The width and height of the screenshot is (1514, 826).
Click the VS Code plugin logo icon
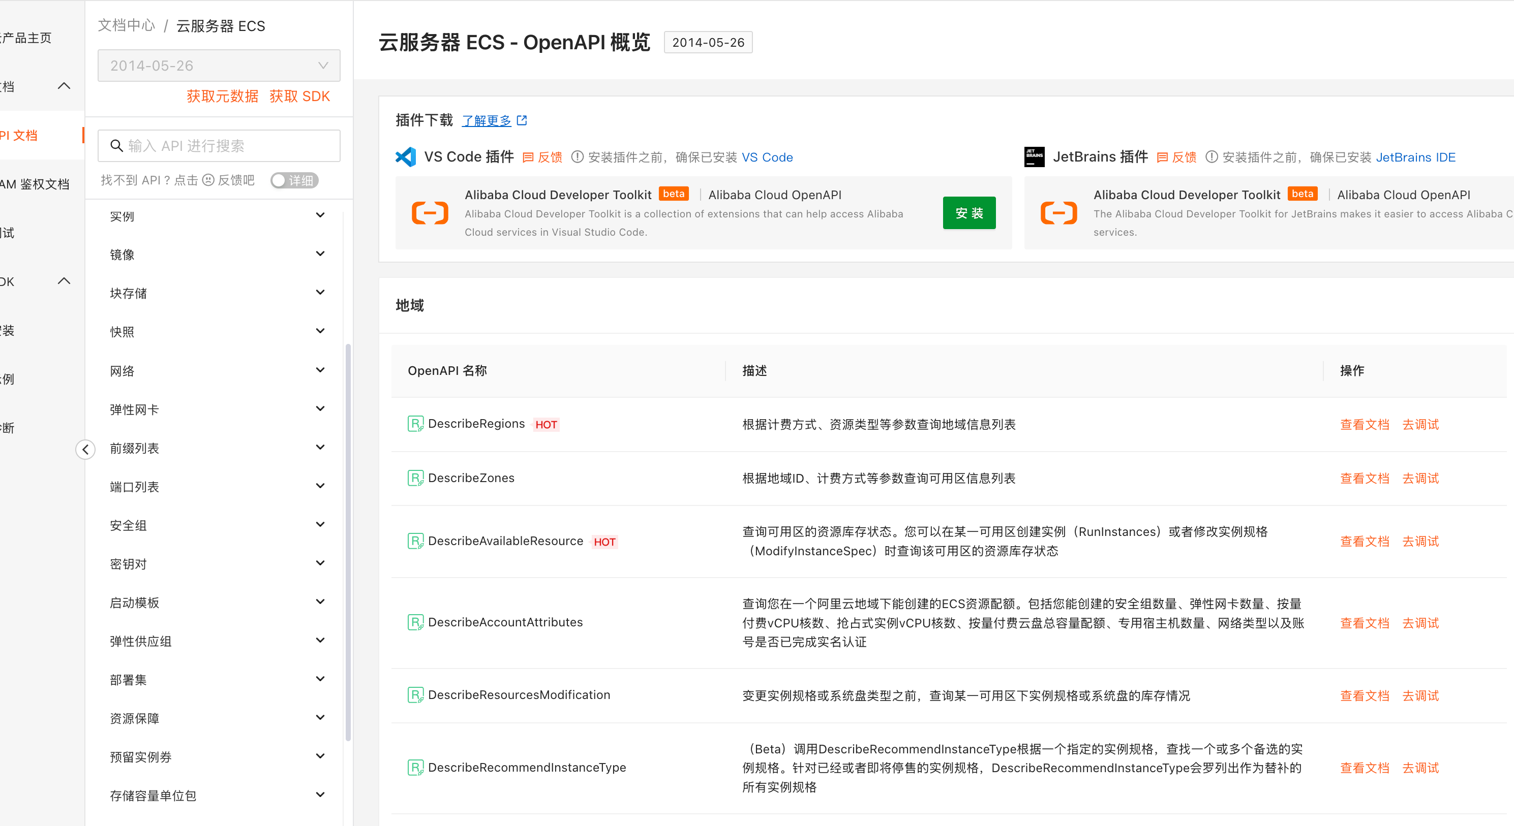point(406,157)
